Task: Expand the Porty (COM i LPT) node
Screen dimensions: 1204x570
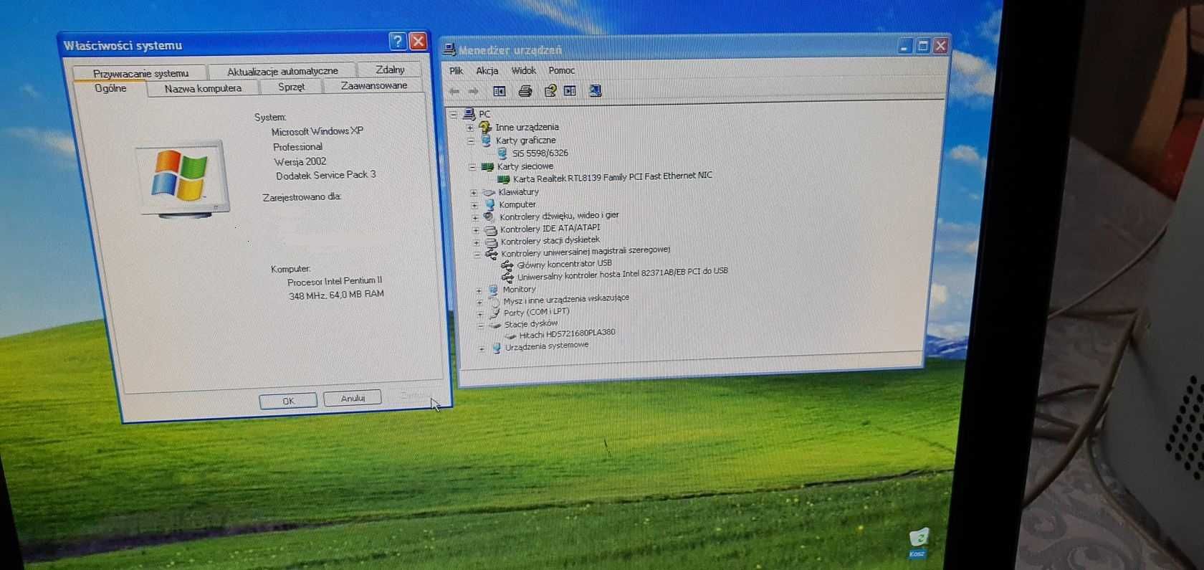Action: tap(481, 314)
